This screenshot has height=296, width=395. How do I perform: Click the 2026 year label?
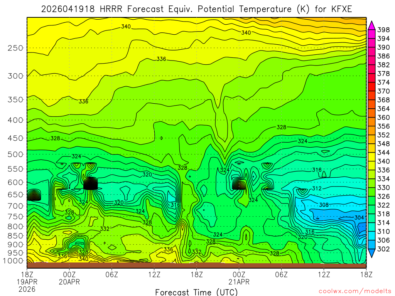[x=27, y=289]
